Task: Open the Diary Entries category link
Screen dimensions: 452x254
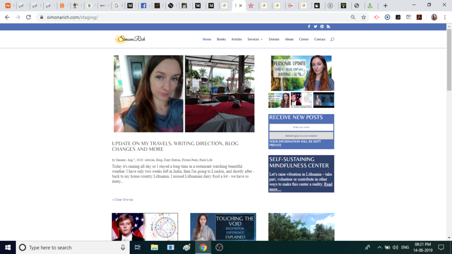Action: coord(172,160)
